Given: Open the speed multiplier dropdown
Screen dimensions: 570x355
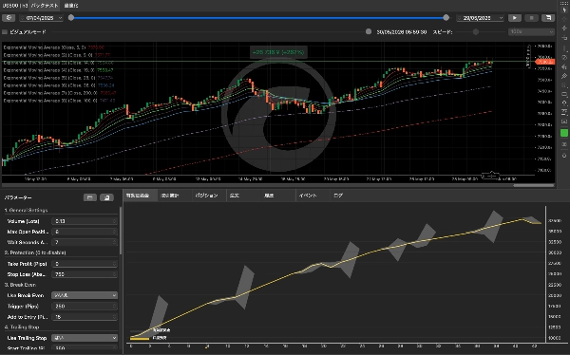Looking at the screenshot, I should click(x=531, y=32).
